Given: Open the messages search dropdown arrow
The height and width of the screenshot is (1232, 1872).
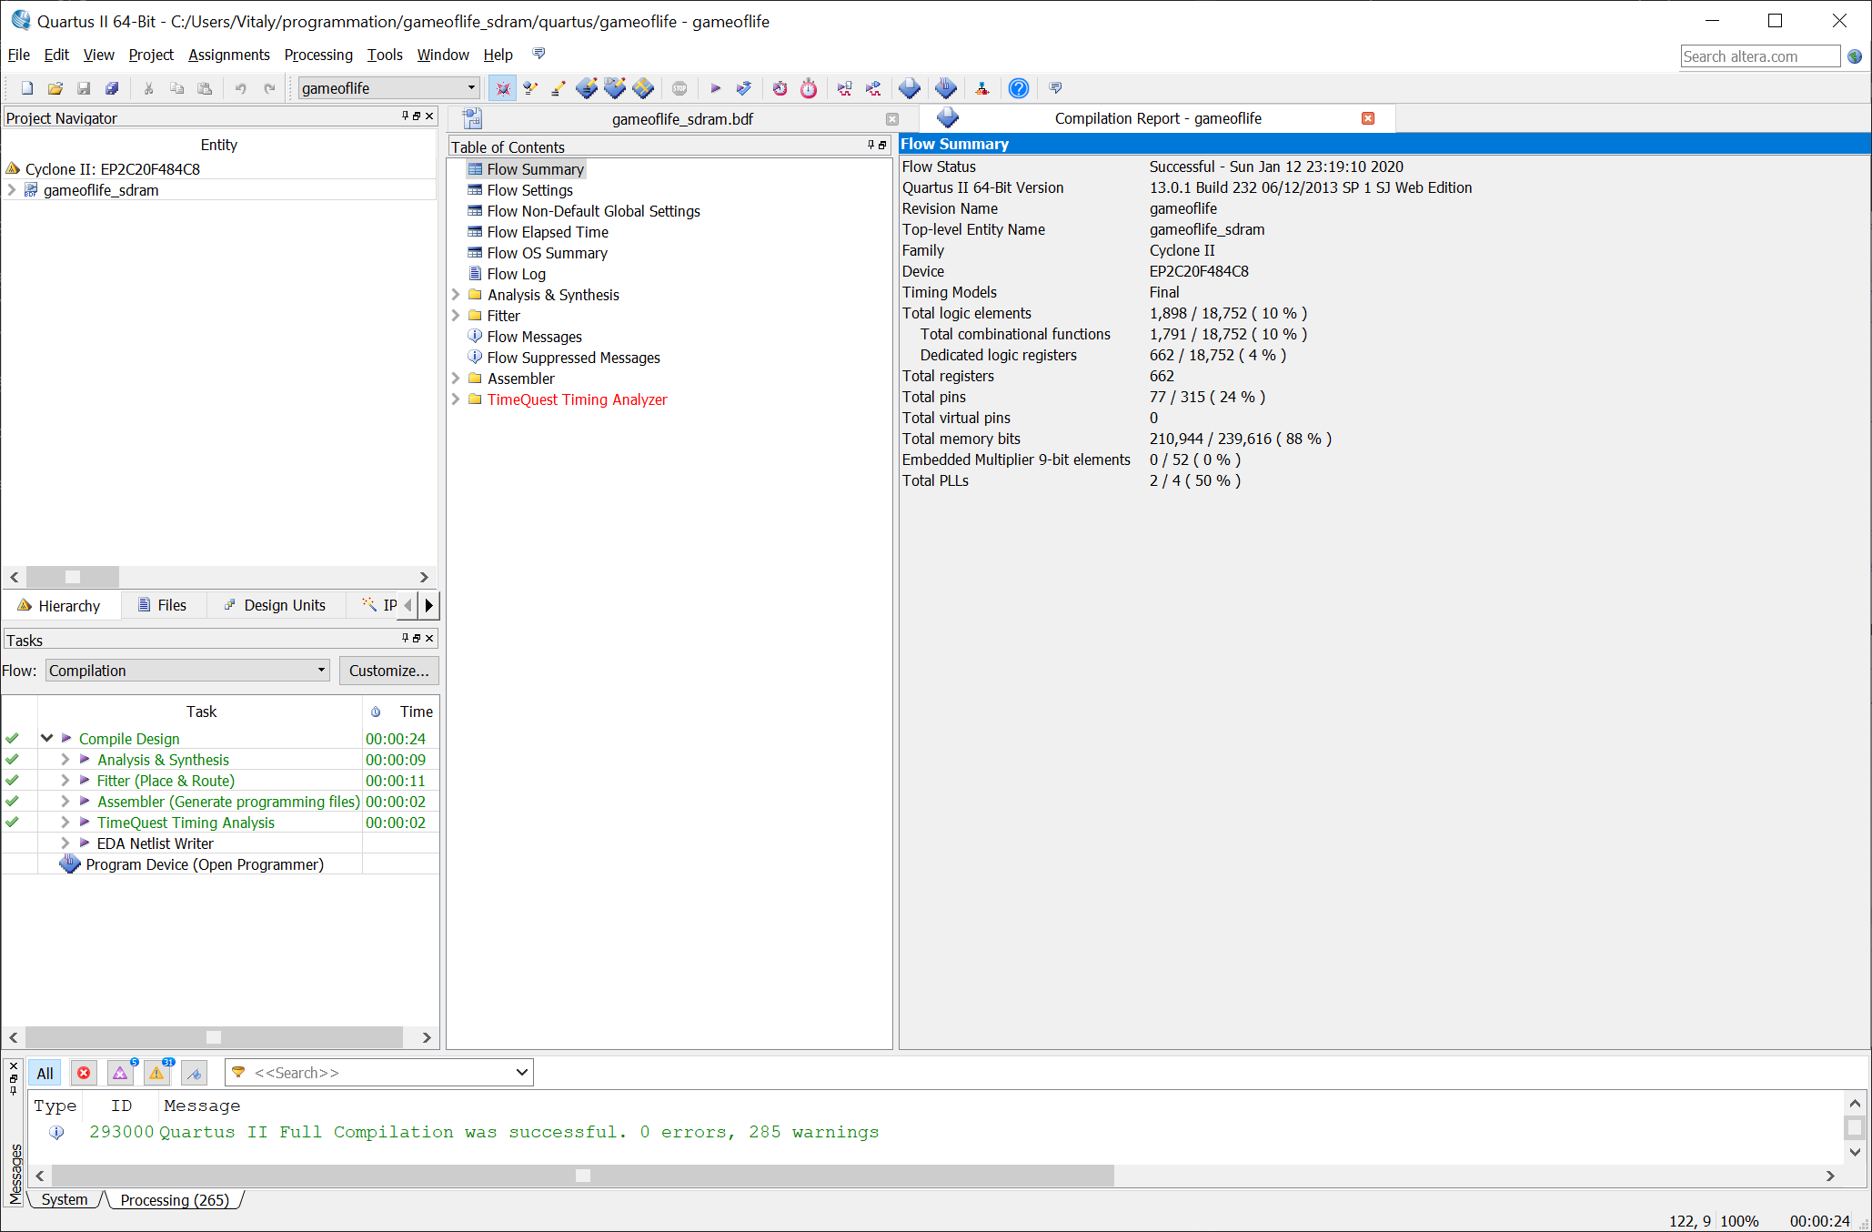Looking at the screenshot, I should pyautogui.click(x=521, y=1072).
